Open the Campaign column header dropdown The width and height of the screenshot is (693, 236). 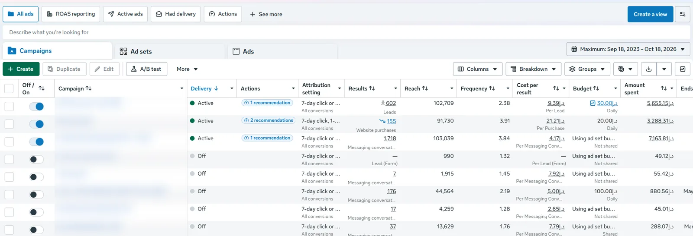point(181,88)
